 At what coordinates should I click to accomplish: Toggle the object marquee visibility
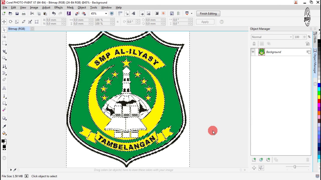point(148,13)
